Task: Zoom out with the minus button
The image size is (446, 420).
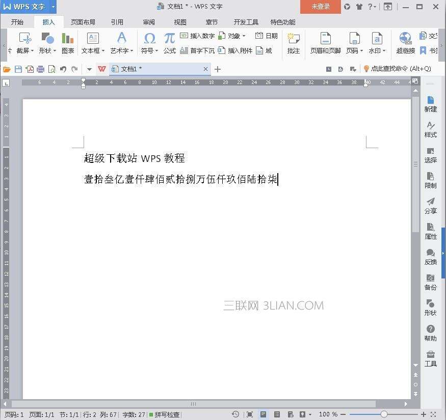Action: (x=343, y=414)
